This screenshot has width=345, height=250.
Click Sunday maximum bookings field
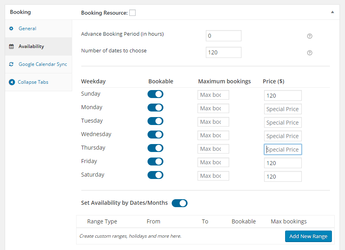pyautogui.click(x=213, y=95)
